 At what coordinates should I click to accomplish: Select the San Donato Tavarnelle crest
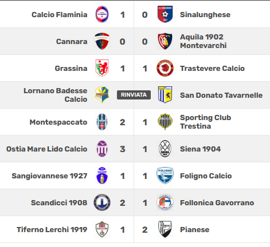165,95
